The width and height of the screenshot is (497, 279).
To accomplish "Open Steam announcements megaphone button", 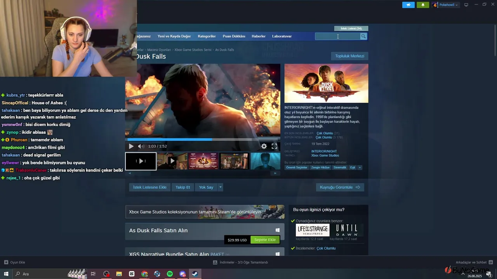I will (408, 5).
